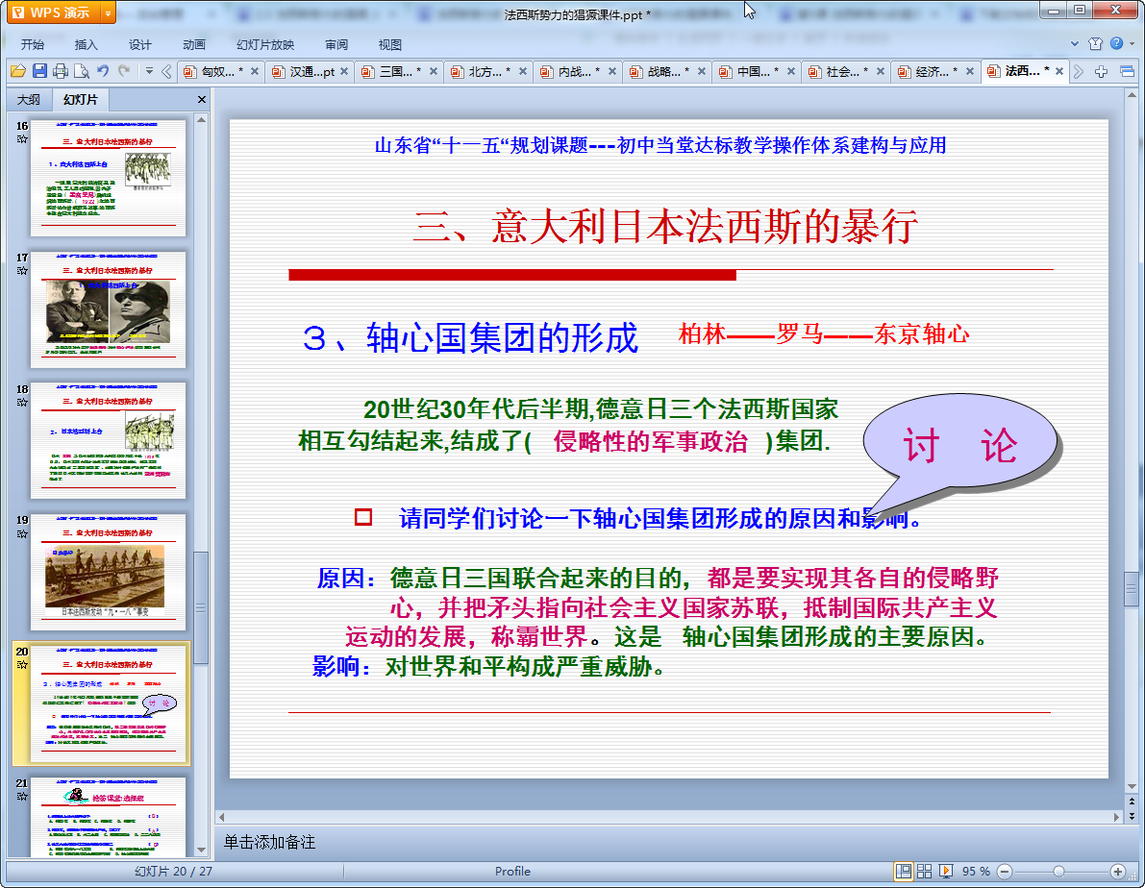Select slide 21 thumbnail

pos(108,817)
